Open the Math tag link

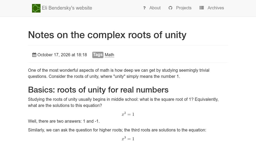point(109,55)
